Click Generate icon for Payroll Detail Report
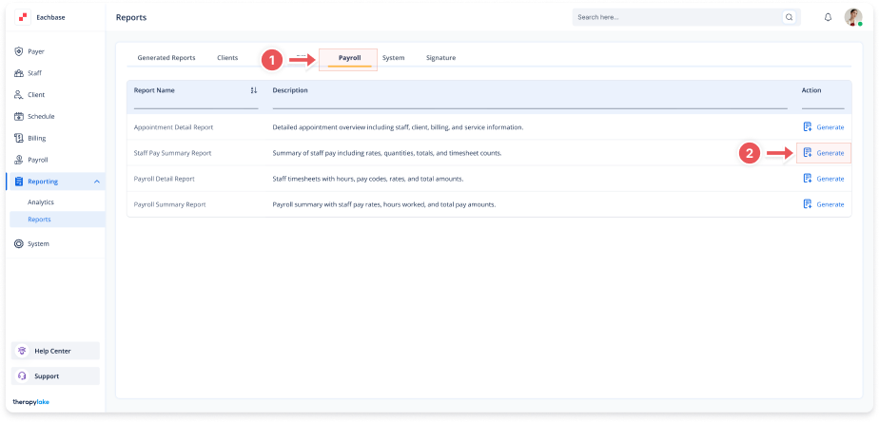This screenshot has width=879, height=422. (x=808, y=179)
